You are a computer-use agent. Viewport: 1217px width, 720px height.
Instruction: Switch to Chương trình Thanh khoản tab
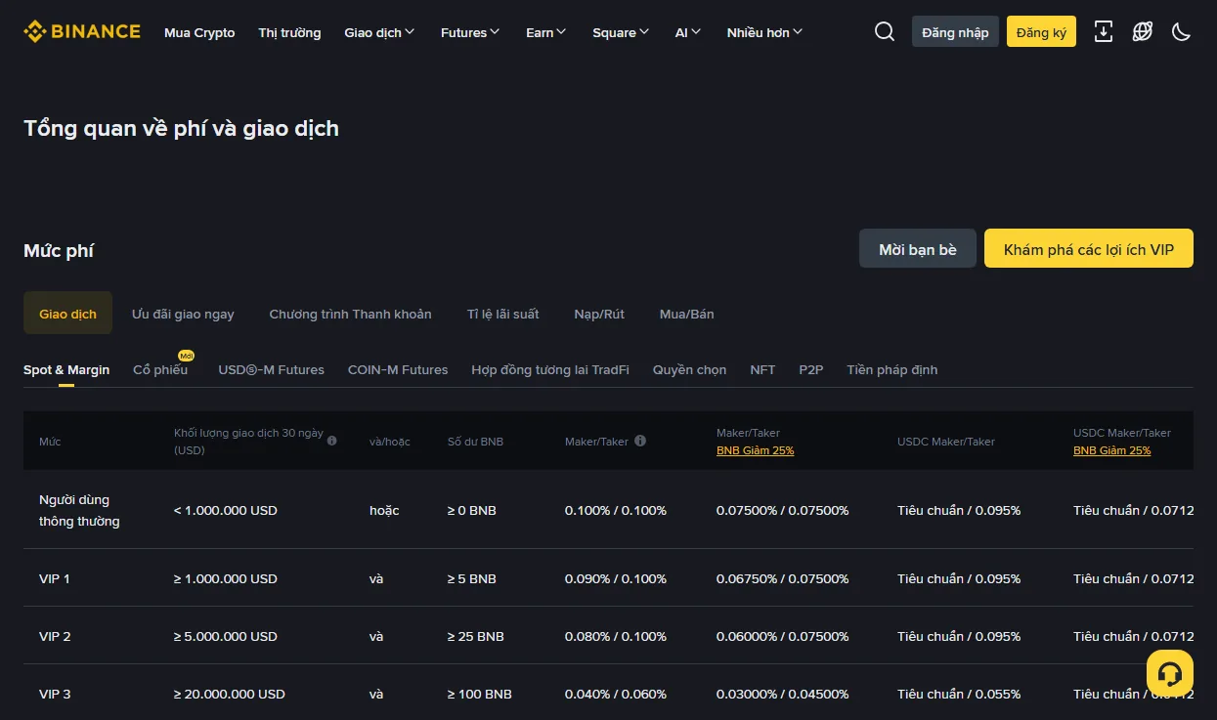(350, 314)
